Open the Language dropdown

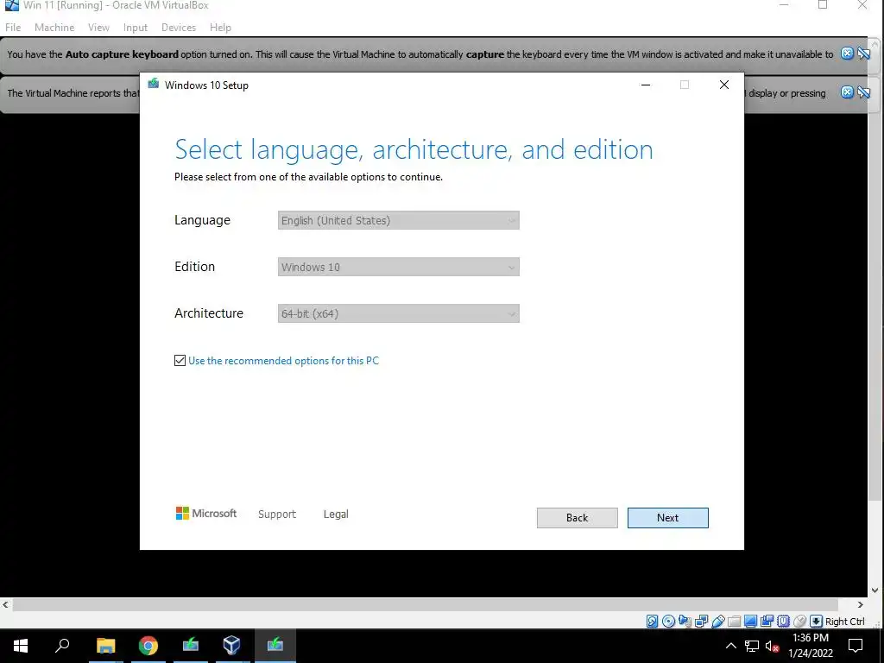pyautogui.click(x=399, y=220)
